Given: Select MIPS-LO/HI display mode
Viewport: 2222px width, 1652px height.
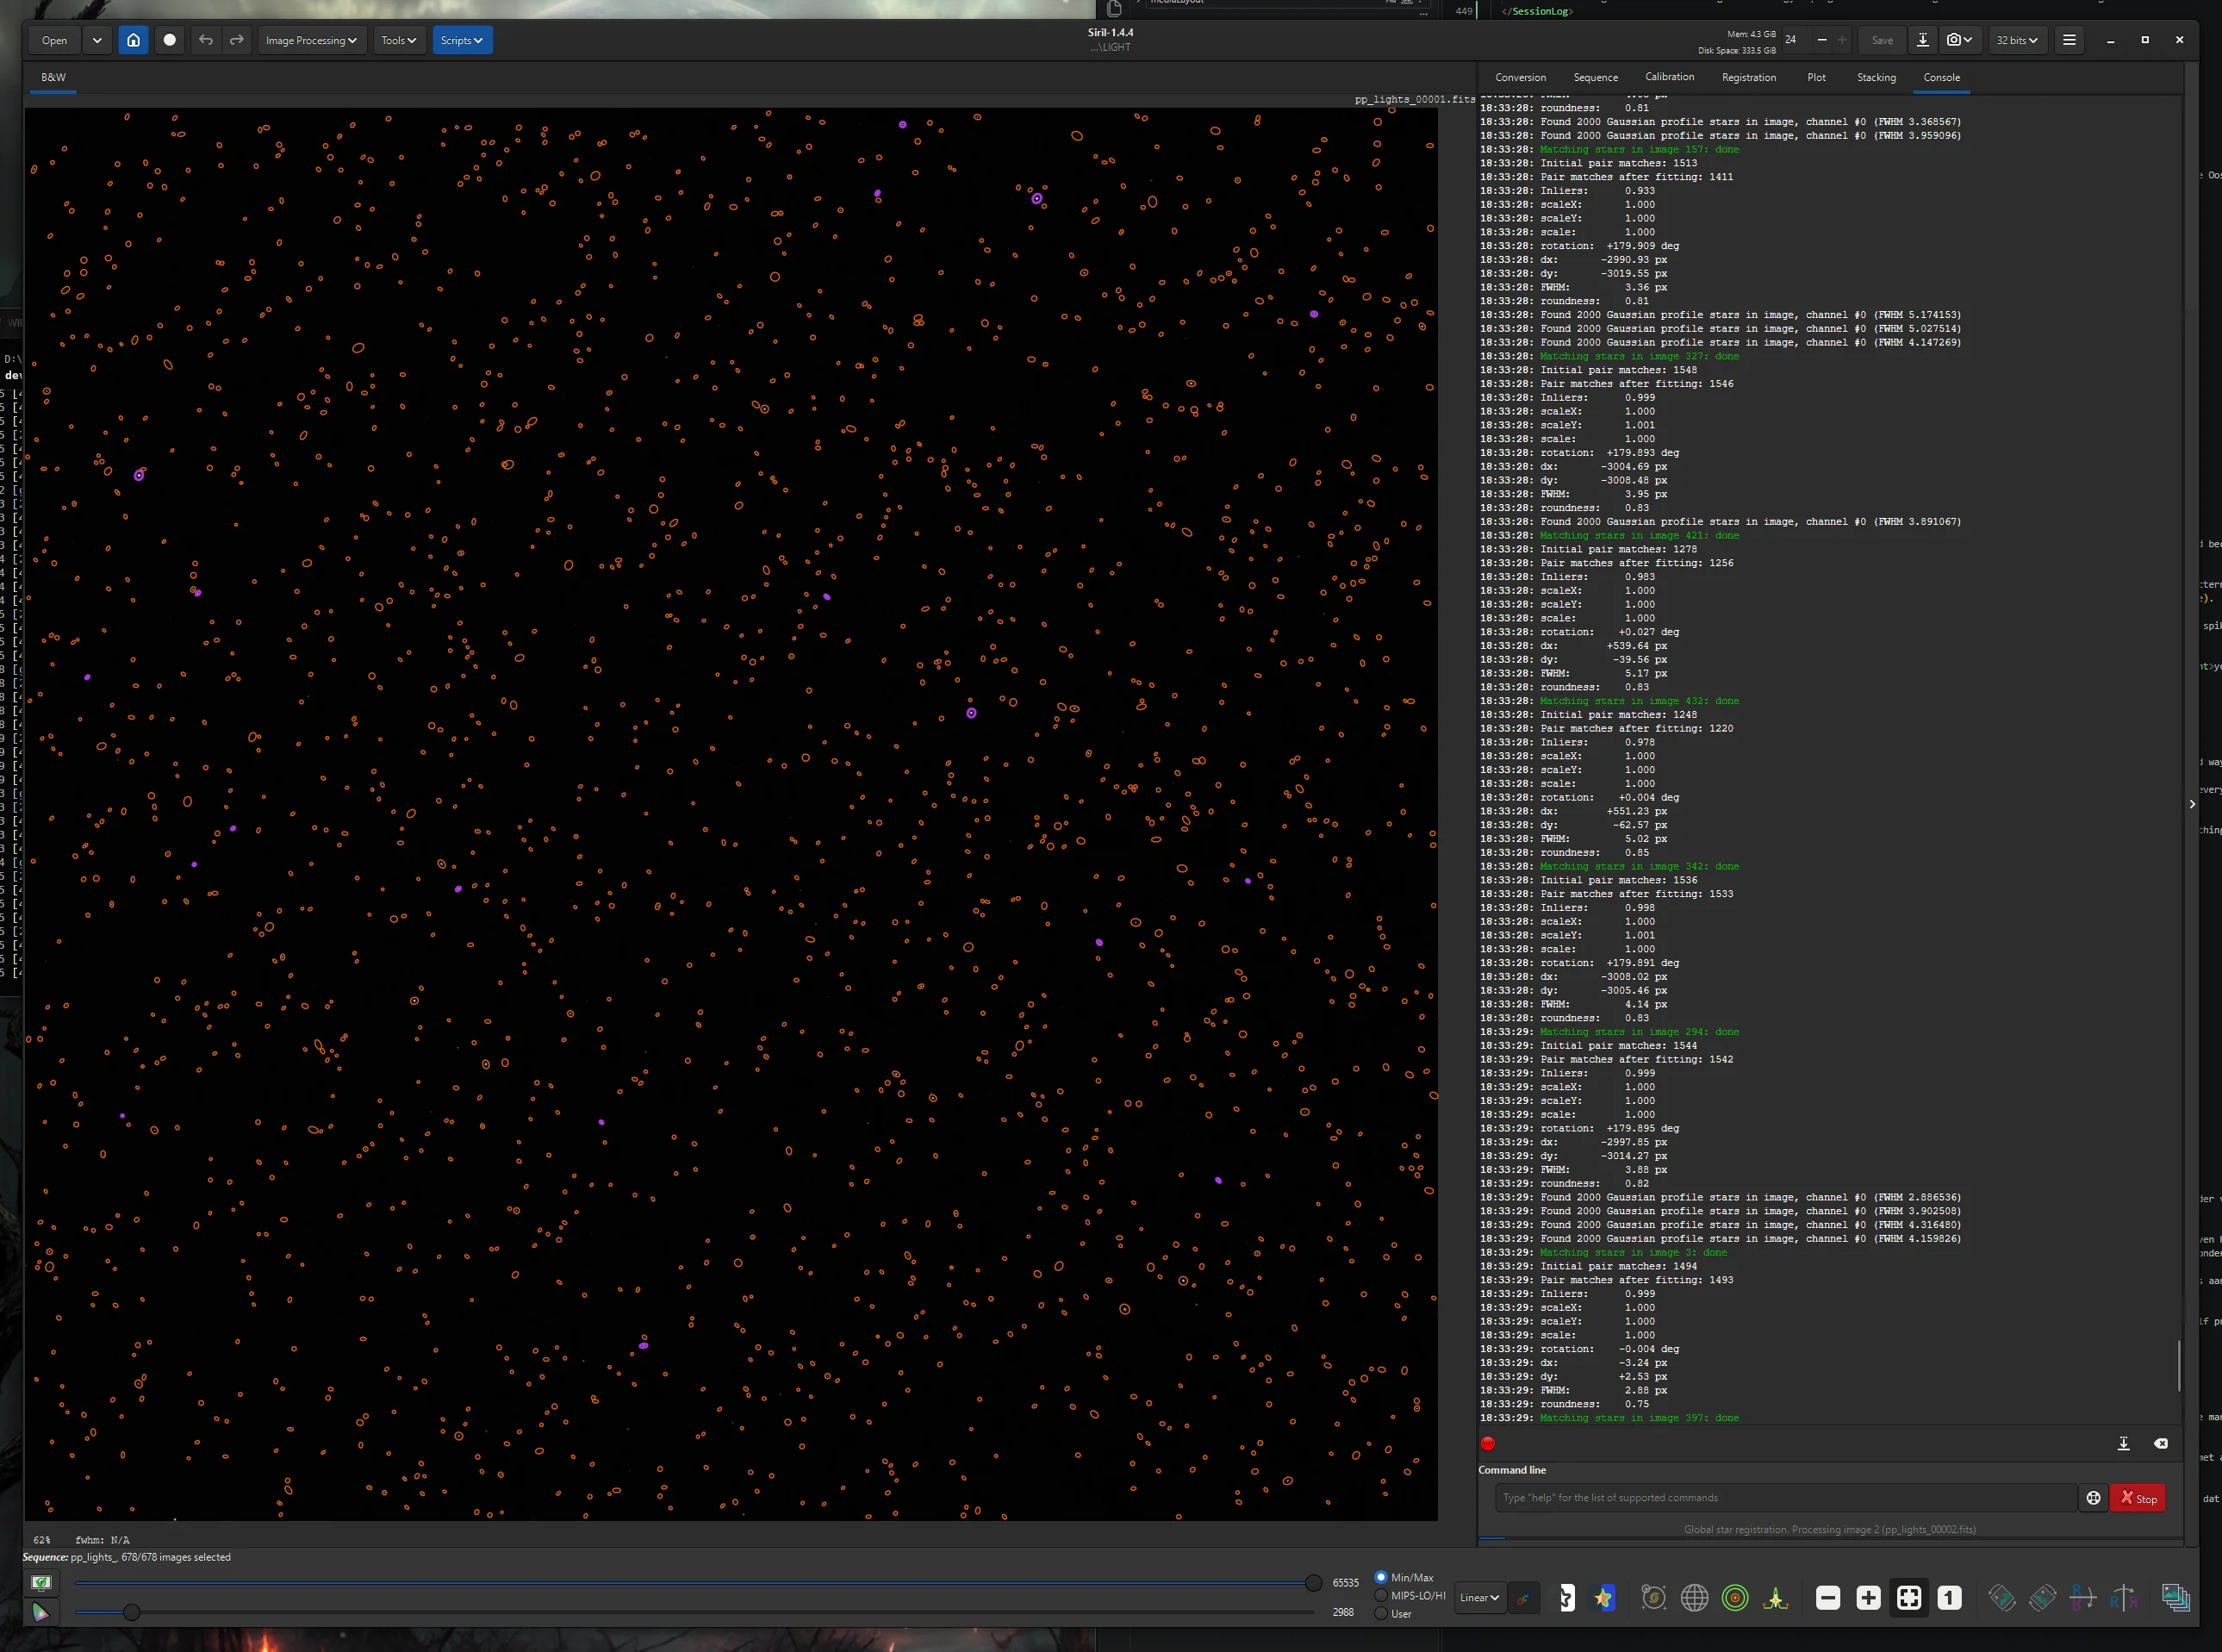Looking at the screenshot, I should tap(1410, 1595).
